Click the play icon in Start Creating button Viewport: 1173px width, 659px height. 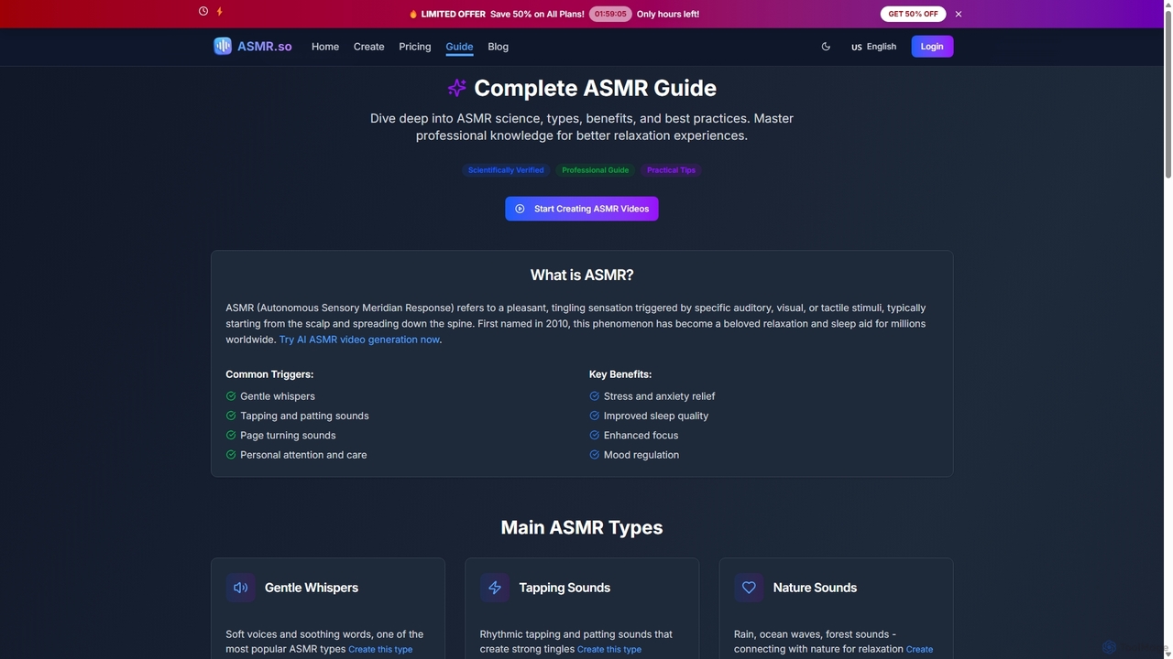(x=520, y=209)
